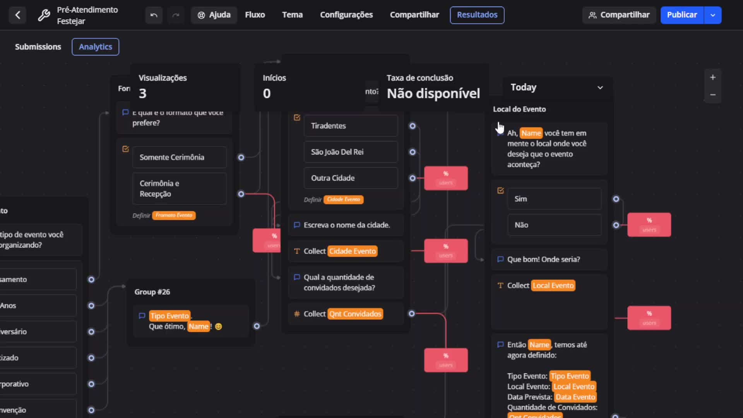The height and width of the screenshot is (418, 743).
Task: Click the hash icon beside Qnt Convidados
Action: [297, 314]
